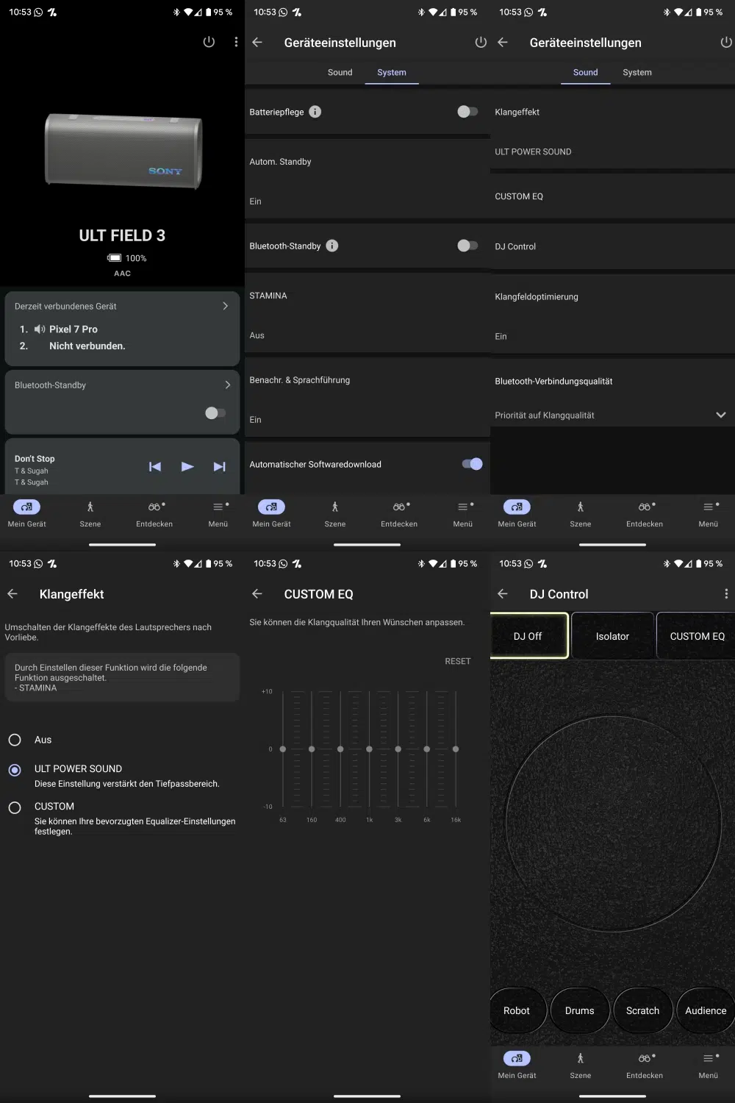
Task: Open Entdecken on the Sound settings screen
Action: point(645,513)
